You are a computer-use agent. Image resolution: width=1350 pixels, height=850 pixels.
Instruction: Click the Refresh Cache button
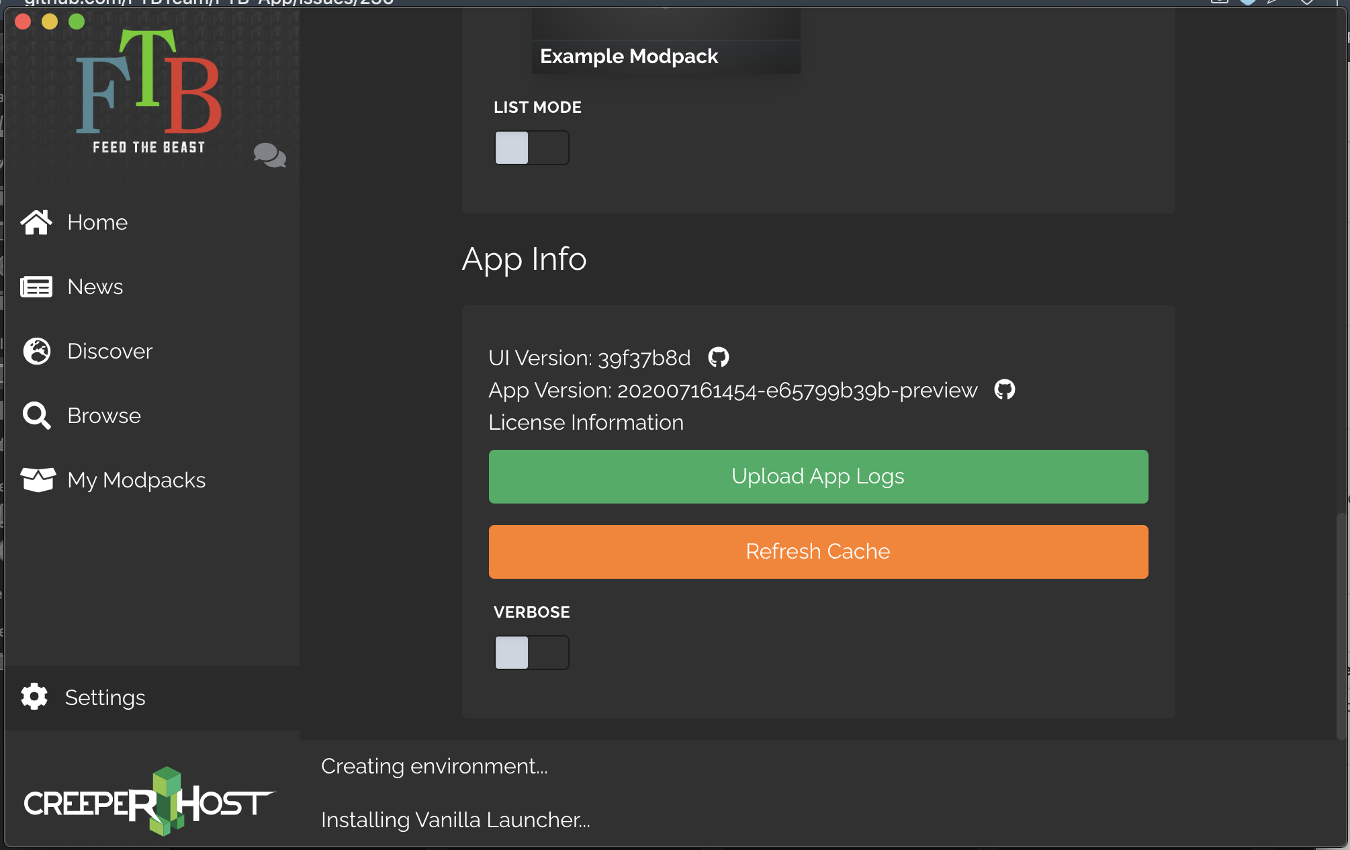(x=818, y=552)
